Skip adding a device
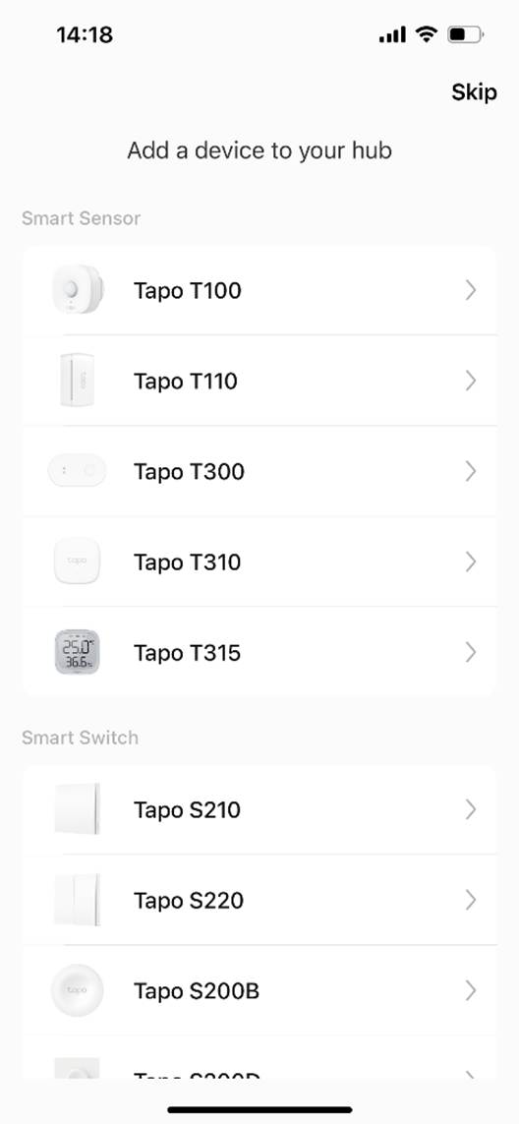 coord(474,92)
